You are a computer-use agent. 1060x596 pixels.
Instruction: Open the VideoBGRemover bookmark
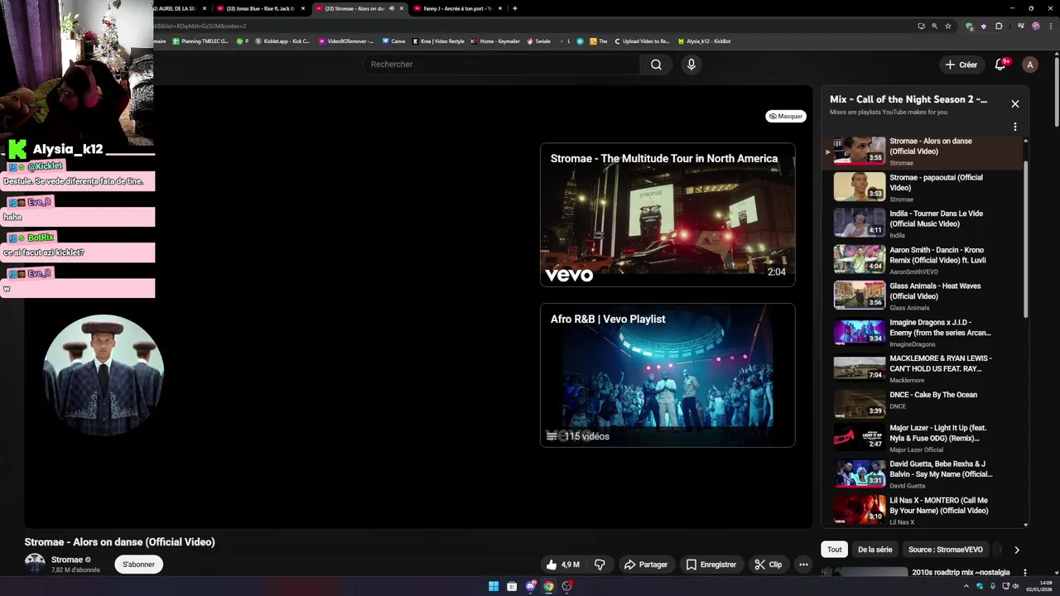pos(346,41)
